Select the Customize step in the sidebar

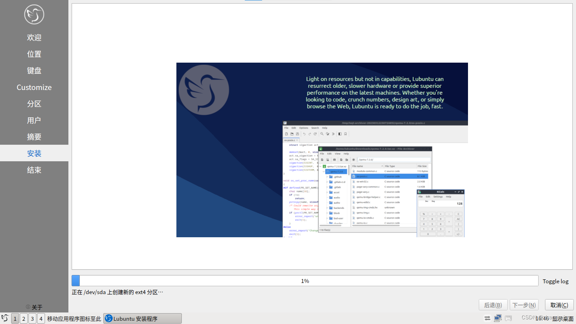coord(34,87)
